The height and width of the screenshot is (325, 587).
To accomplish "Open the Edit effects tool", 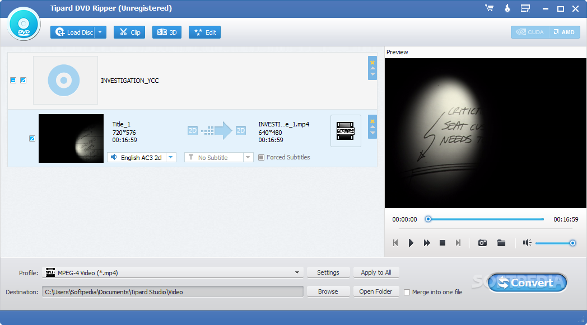I will (205, 32).
